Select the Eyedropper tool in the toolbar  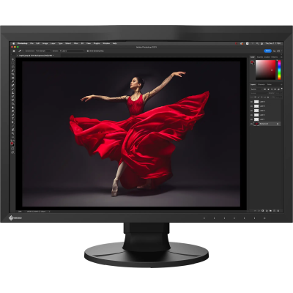coord(13,81)
